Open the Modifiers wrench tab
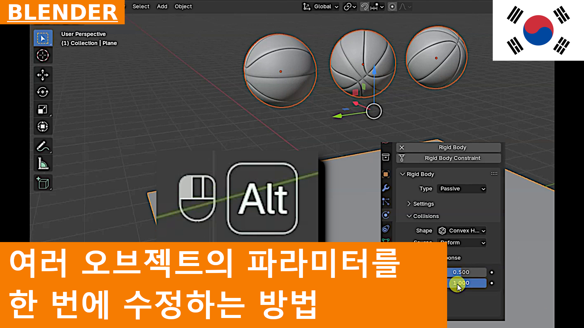The image size is (584, 328). pyautogui.click(x=386, y=188)
